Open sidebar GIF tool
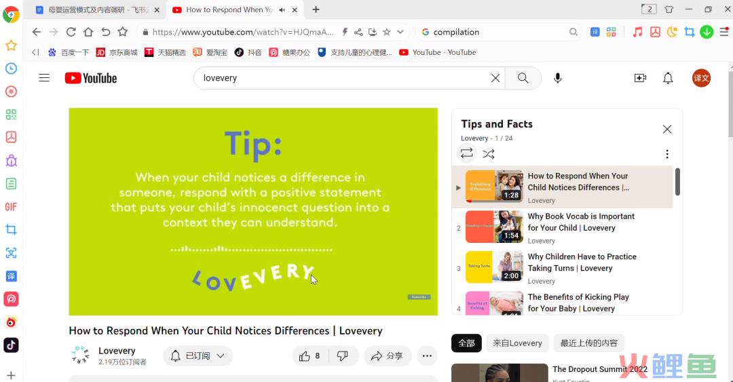Image resolution: width=733 pixels, height=382 pixels. click(12, 207)
